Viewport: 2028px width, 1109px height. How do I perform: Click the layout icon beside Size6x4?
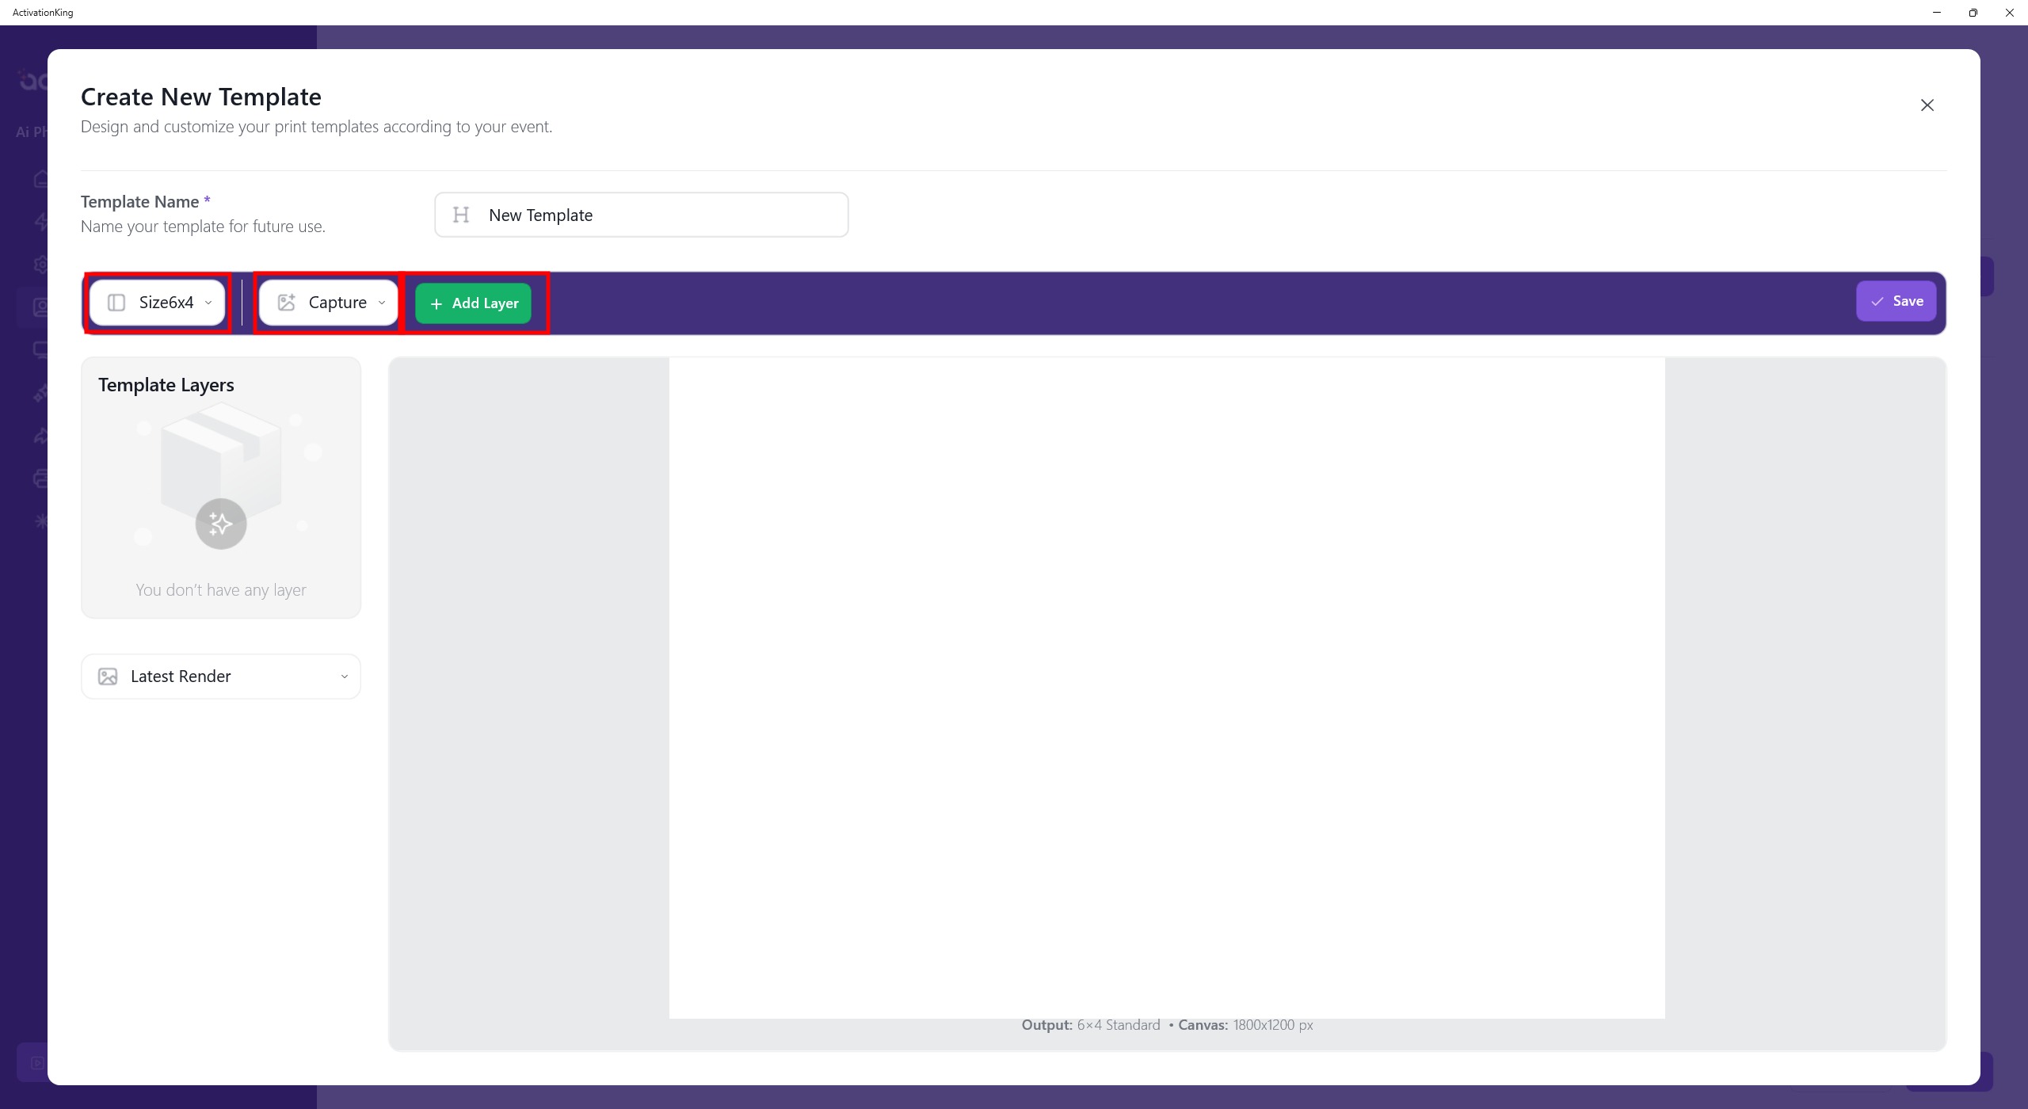click(116, 303)
